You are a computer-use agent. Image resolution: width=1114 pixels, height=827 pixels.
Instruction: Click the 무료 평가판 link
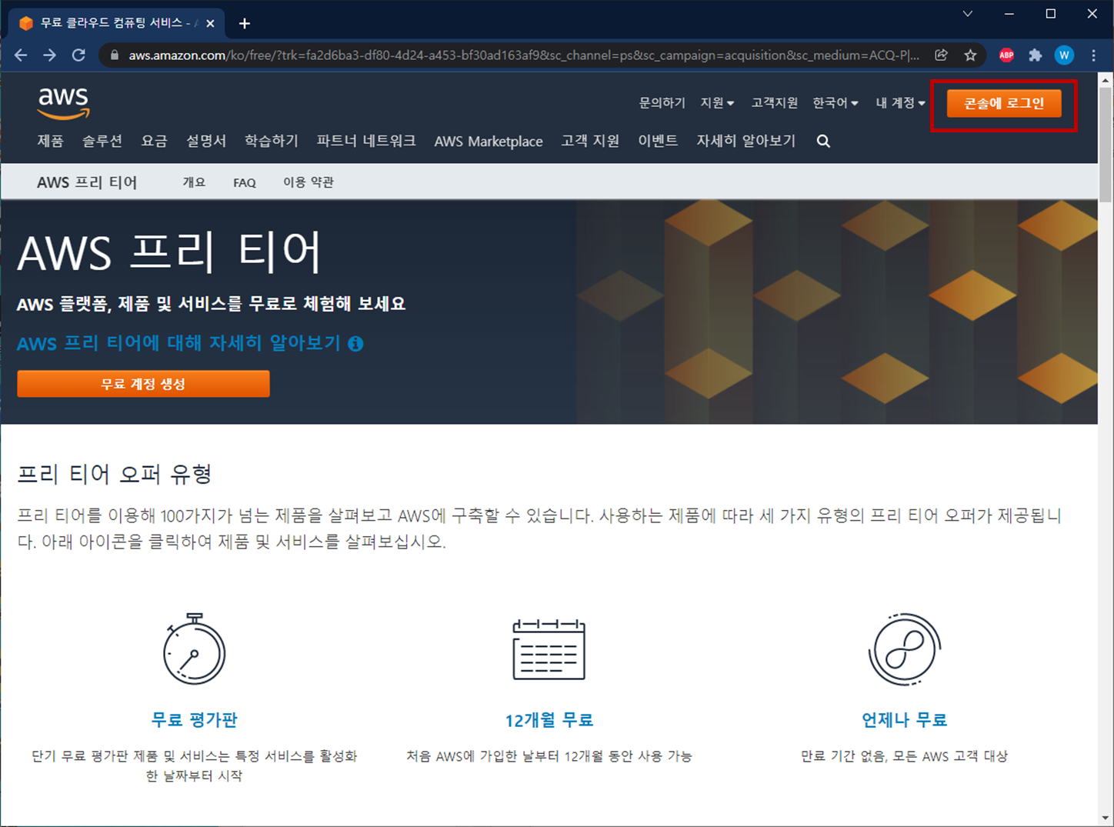194,720
